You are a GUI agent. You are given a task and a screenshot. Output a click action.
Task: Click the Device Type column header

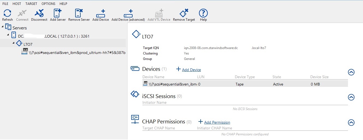click(x=245, y=77)
